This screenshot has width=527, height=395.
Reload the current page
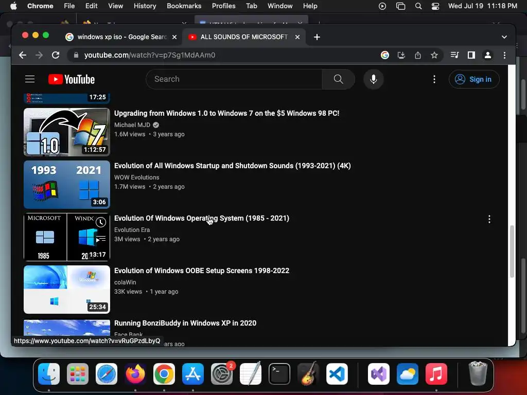pos(56,55)
